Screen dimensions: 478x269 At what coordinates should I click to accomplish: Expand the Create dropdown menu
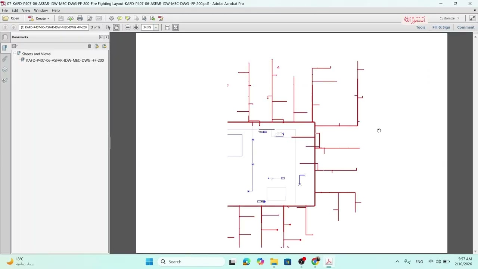point(48,18)
